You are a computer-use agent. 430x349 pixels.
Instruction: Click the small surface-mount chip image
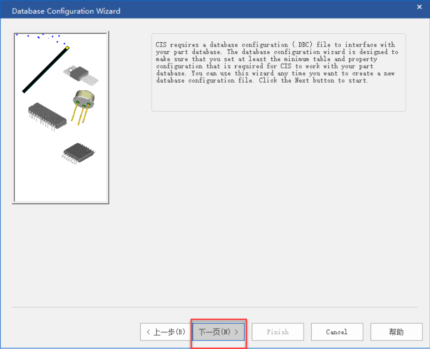pyautogui.click(x=78, y=152)
